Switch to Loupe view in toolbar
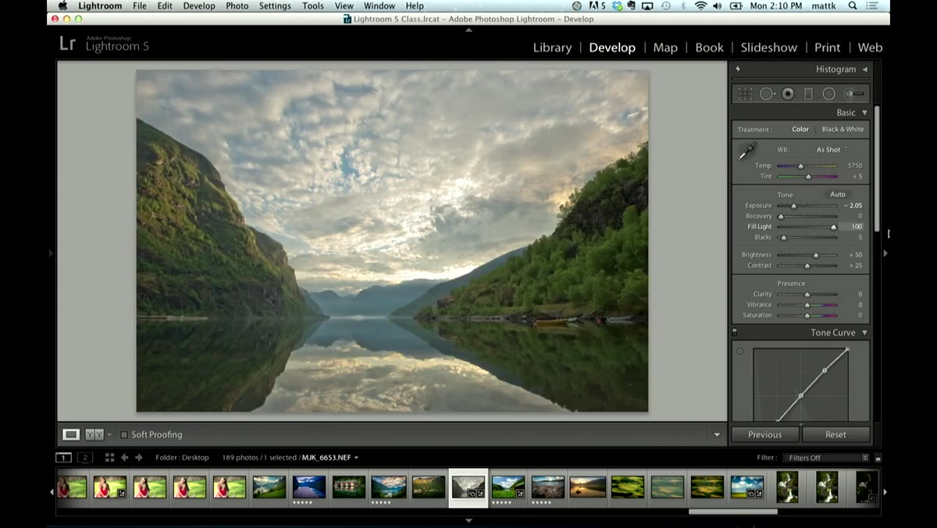The image size is (937, 528). click(71, 434)
